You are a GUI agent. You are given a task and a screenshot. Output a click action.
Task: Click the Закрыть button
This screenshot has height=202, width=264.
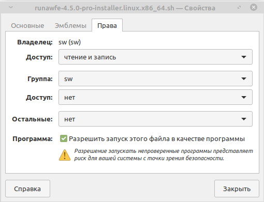[x=237, y=189]
